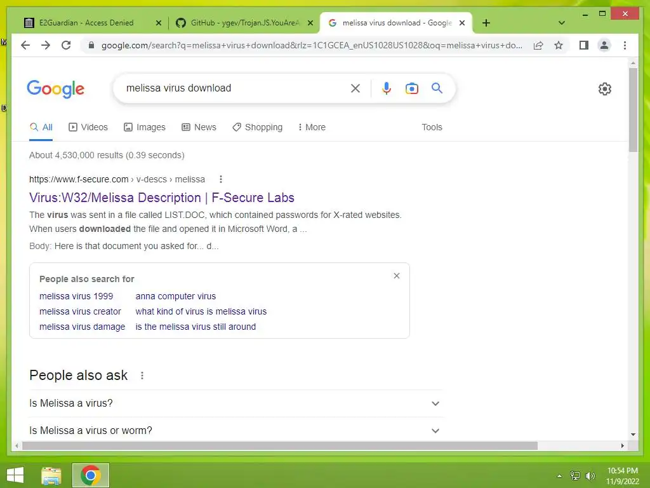Viewport: 650px width, 488px height.
Task: Open Chrome's side panel
Action: [584, 45]
